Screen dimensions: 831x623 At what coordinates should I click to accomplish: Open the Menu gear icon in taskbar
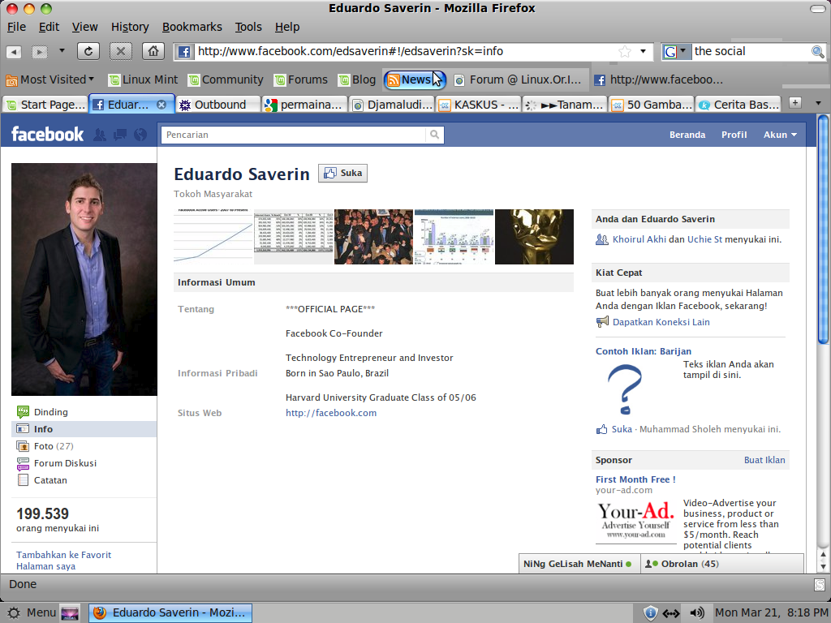[x=14, y=613]
